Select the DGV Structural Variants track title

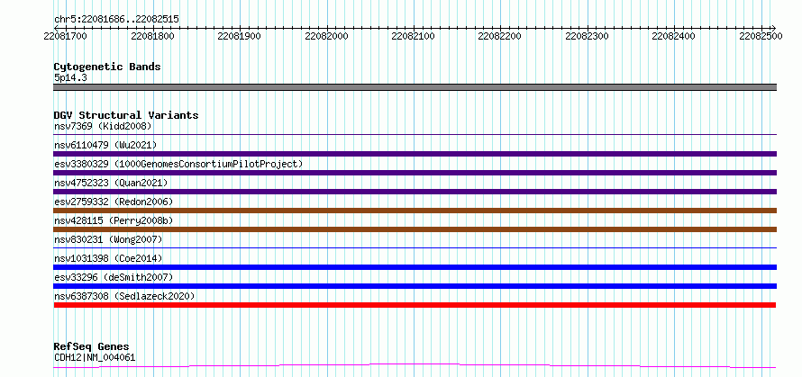(x=126, y=115)
